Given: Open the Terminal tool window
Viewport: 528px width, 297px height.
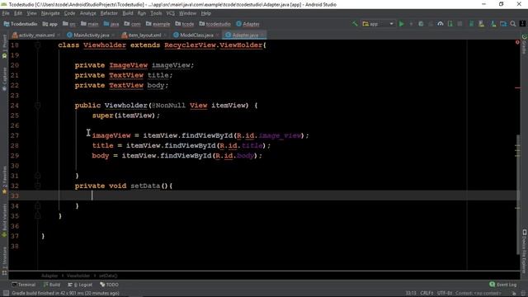Looking at the screenshot, I should (x=24, y=285).
